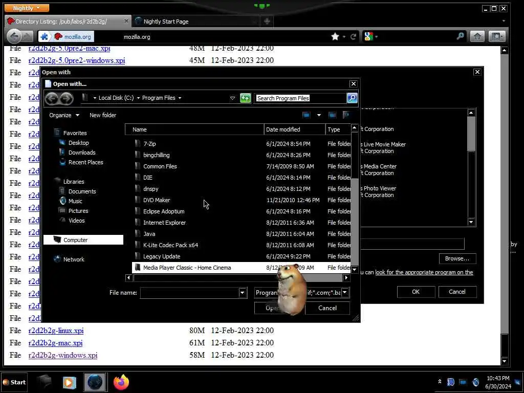Screen dimensions: 524x393
Task: Open r2d2b2g-linux.xpi link
Action: [x=56, y=331]
